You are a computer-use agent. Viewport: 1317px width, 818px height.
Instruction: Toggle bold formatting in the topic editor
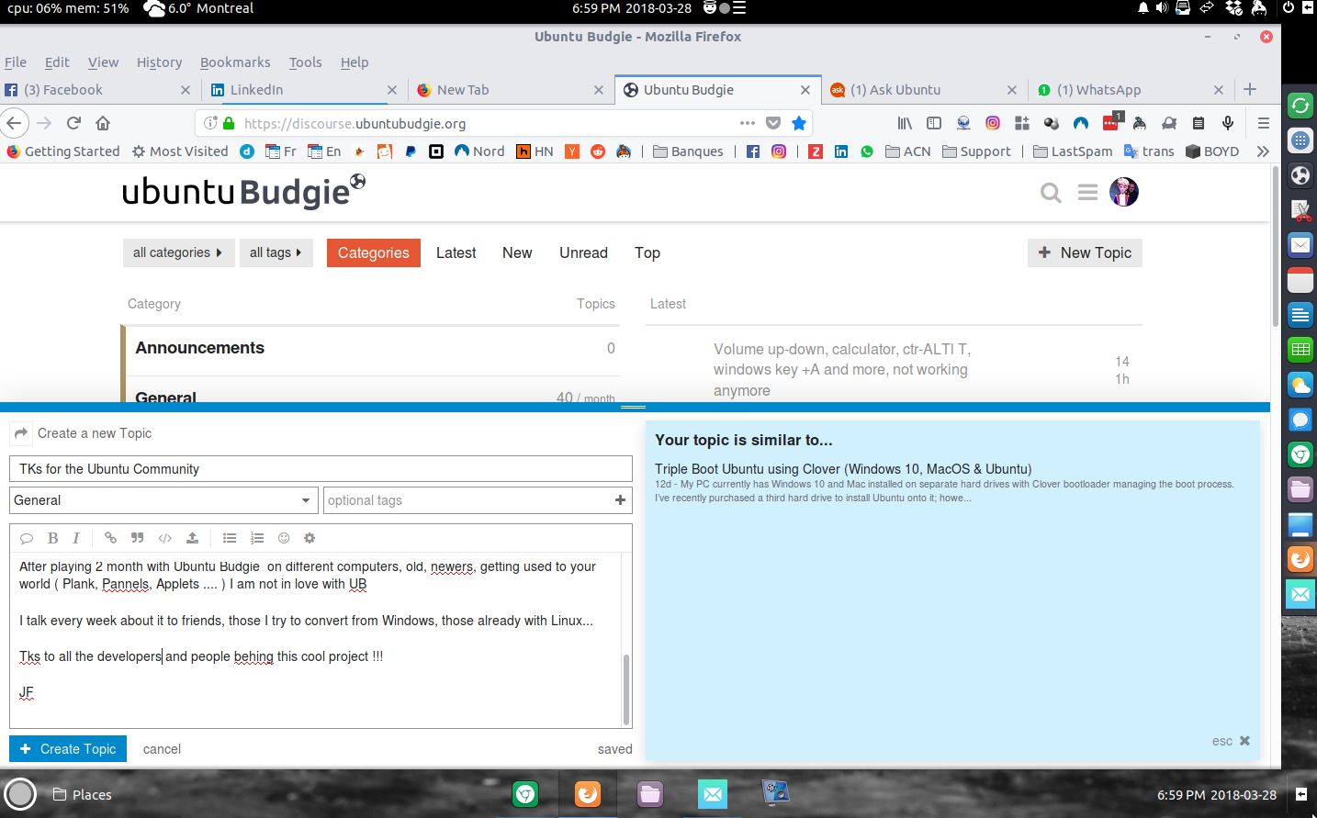pos(52,537)
